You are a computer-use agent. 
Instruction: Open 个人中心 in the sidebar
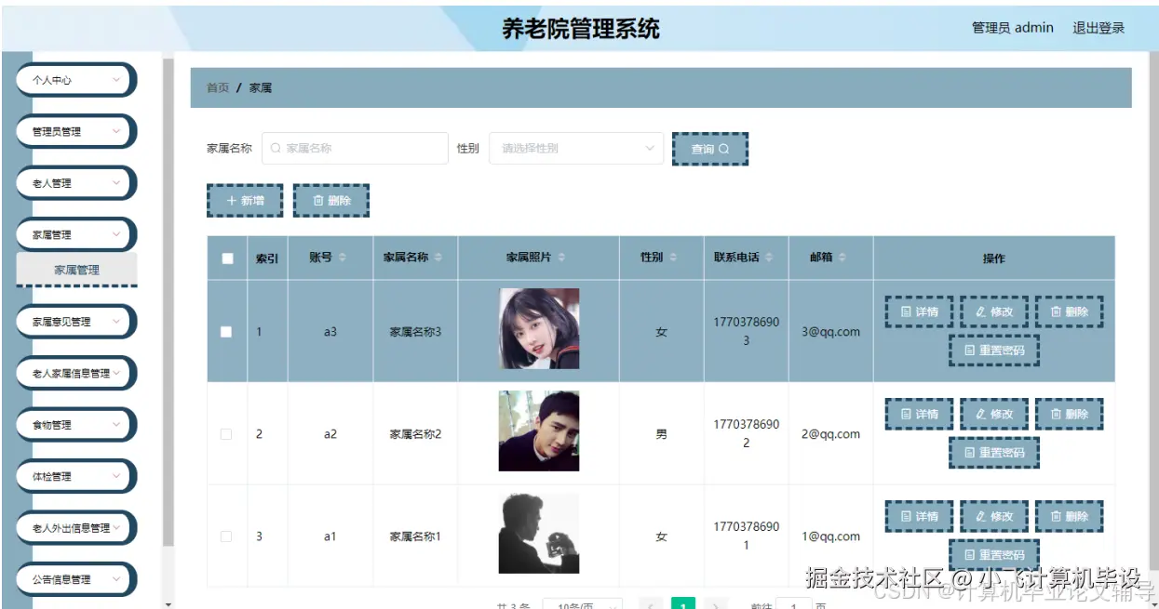[x=76, y=80]
